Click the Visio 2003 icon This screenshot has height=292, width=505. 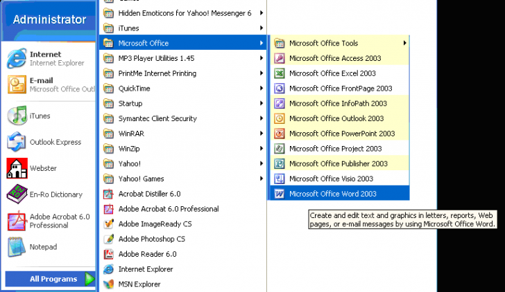[x=280, y=179]
